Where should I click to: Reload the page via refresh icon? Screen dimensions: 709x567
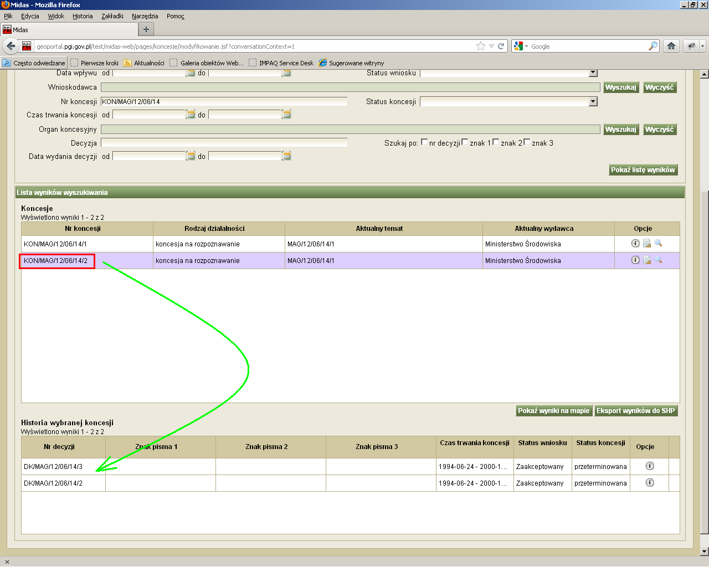[x=501, y=47]
